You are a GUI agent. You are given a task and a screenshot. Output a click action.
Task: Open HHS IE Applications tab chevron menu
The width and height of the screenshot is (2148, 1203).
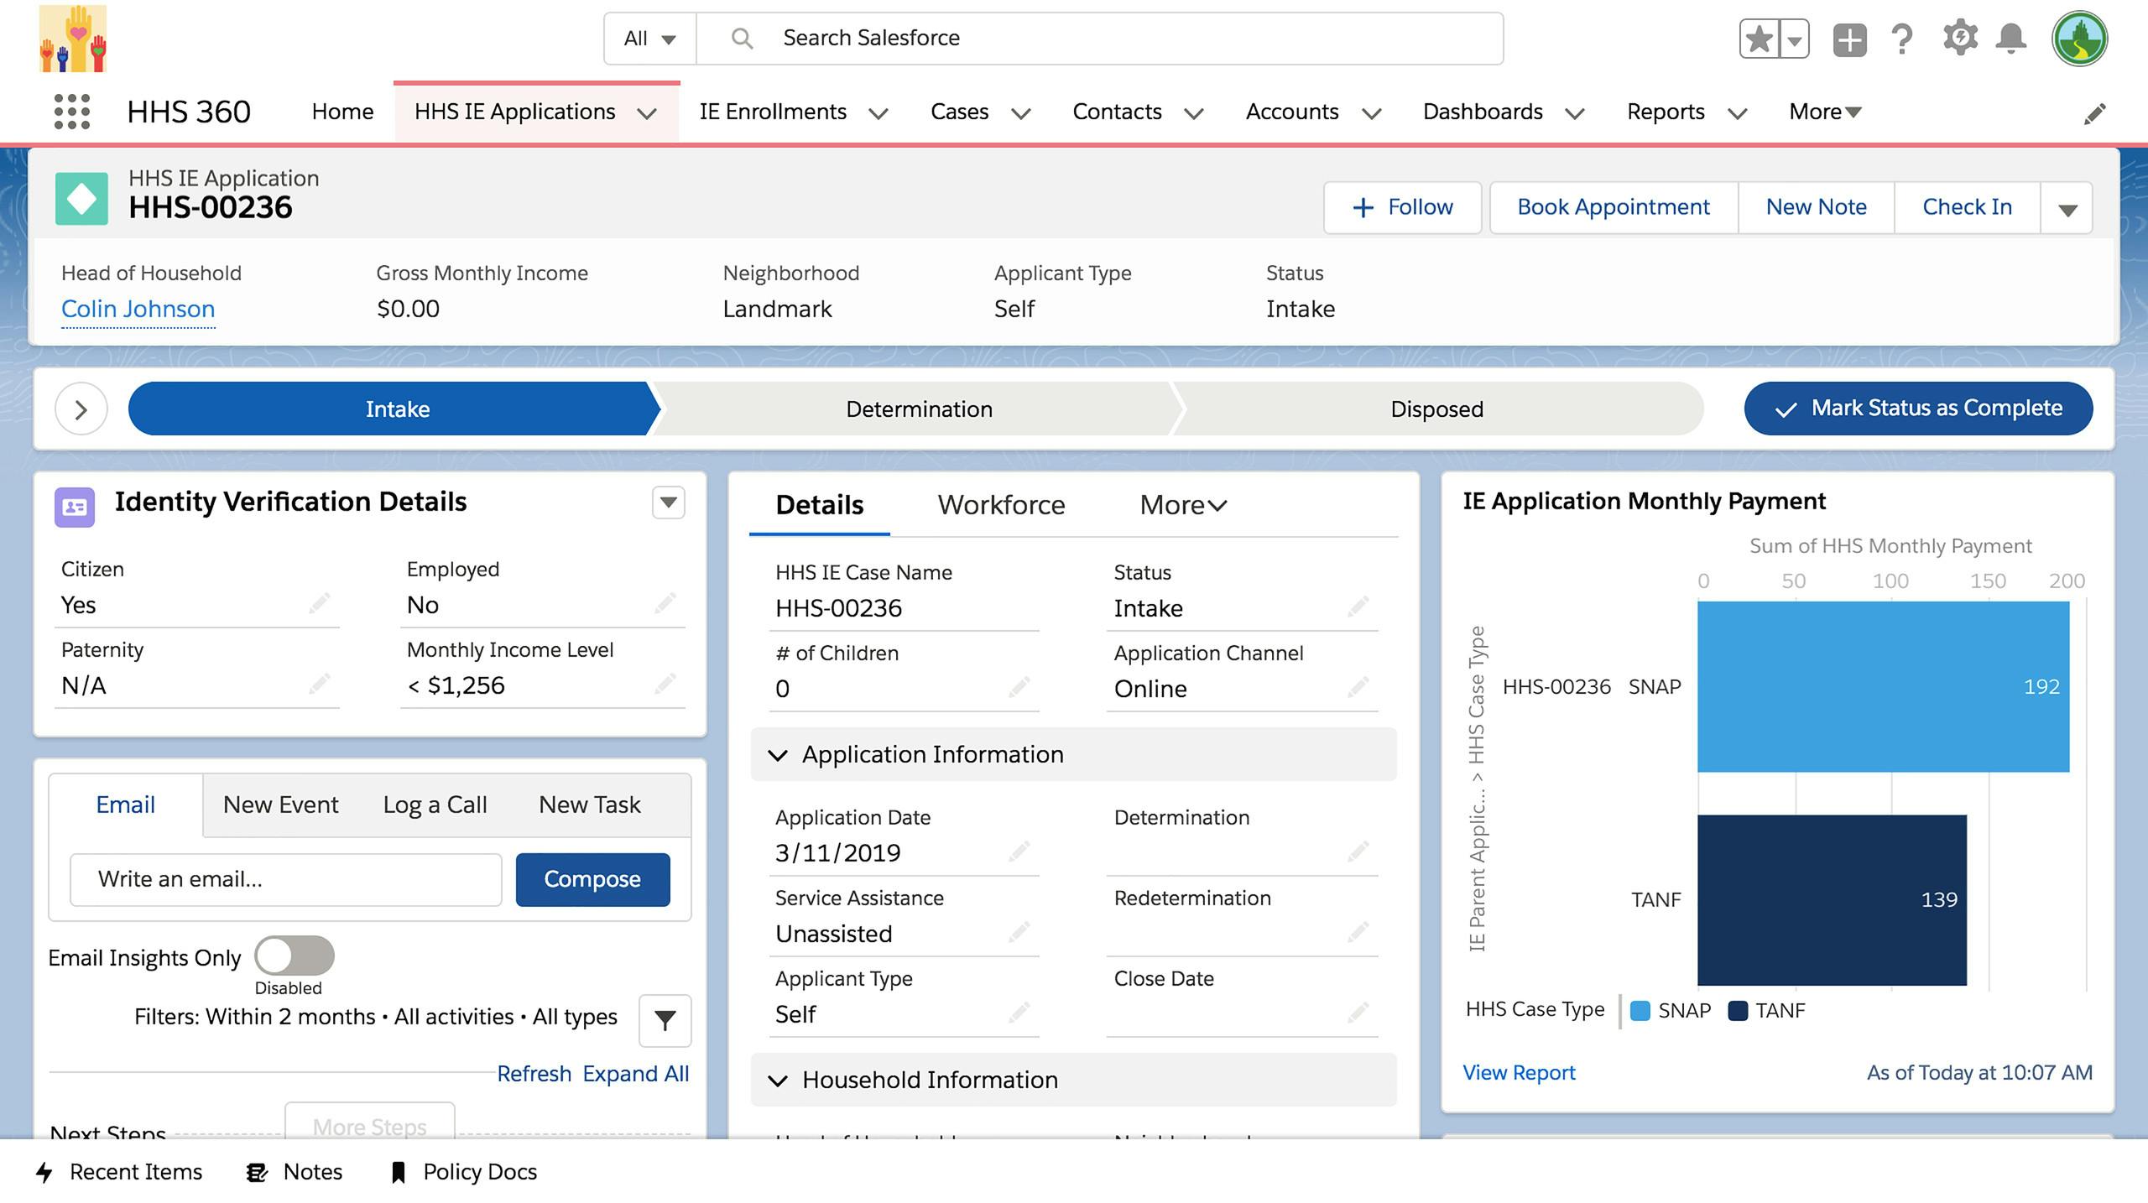click(647, 114)
